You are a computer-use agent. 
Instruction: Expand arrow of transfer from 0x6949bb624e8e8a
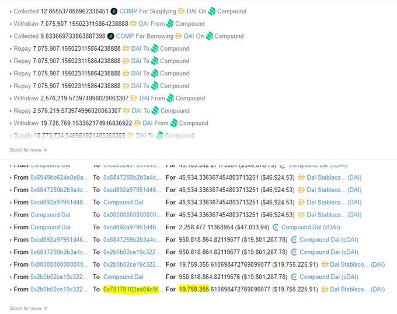pyautogui.click(x=11, y=178)
